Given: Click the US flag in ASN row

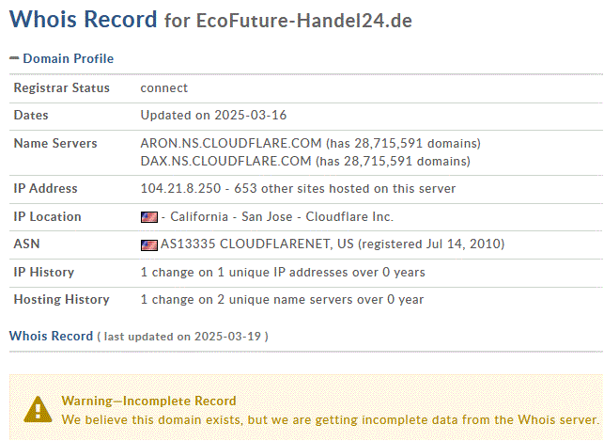Looking at the screenshot, I should click(149, 245).
